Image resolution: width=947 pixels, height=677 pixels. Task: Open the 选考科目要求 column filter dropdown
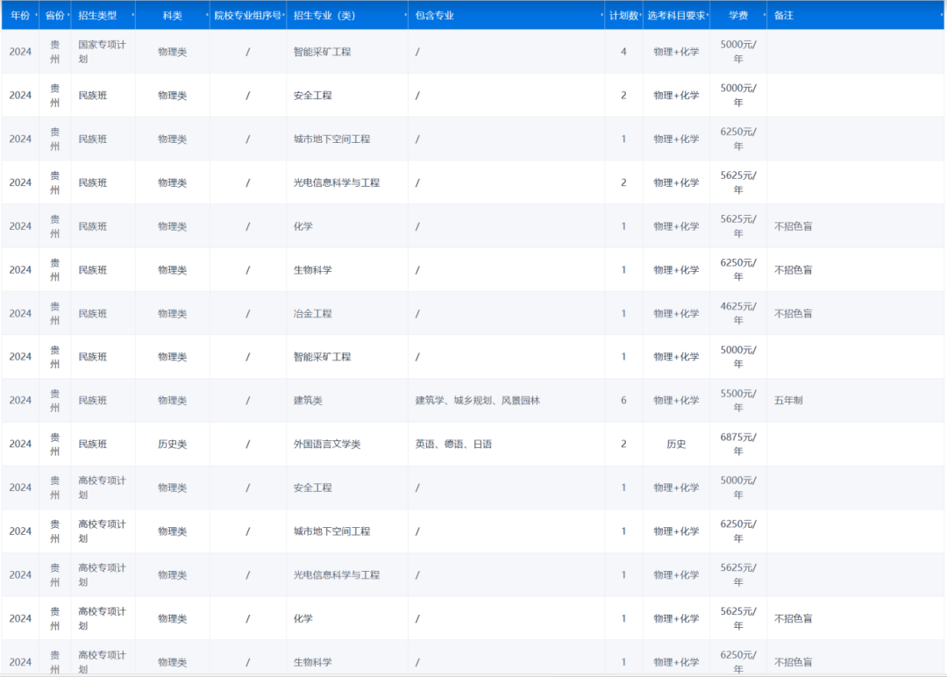click(x=708, y=15)
